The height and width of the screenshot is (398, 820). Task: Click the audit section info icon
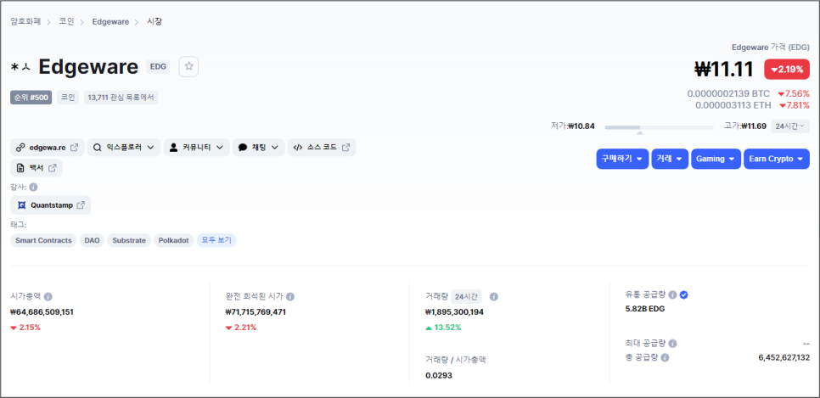(33, 187)
